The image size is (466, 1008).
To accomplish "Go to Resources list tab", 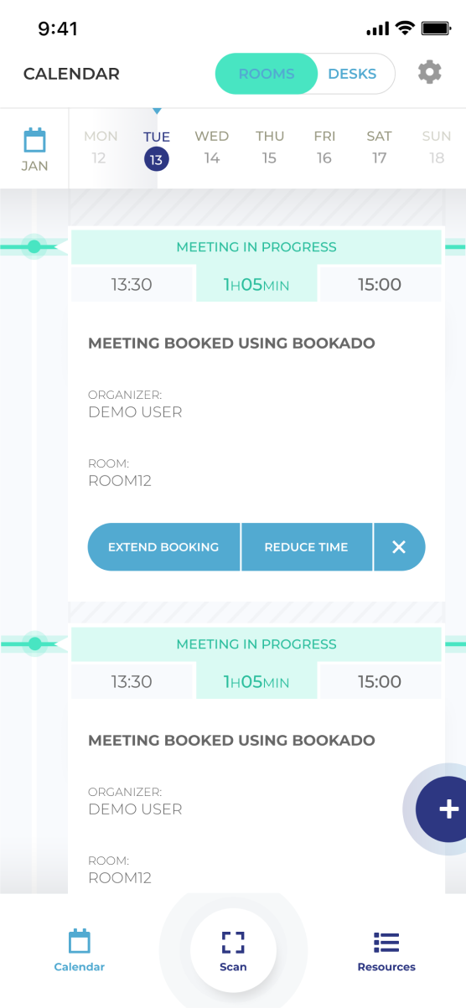I will tap(386, 951).
